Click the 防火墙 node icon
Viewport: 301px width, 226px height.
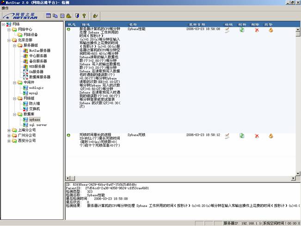(x=25, y=103)
